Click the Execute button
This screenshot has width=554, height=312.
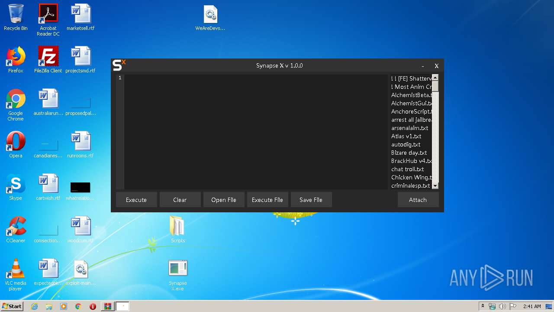(x=136, y=200)
